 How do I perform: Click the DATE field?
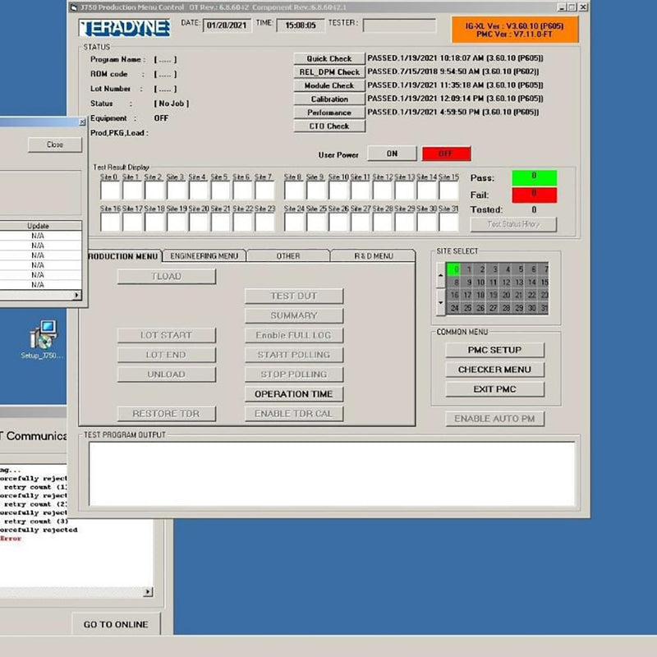227,25
